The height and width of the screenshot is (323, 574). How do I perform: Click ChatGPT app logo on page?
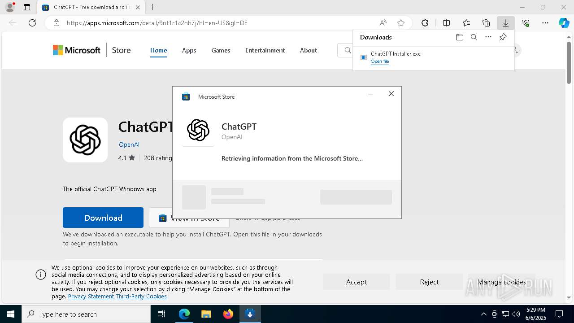tap(85, 140)
